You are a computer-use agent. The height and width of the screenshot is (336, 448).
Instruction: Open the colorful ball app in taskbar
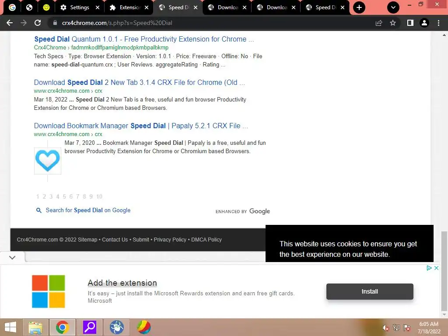tap(143, 327)
